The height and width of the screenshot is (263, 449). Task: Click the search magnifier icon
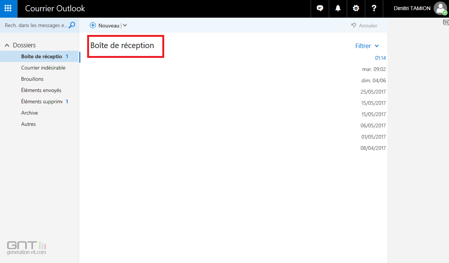coord(72,25)
